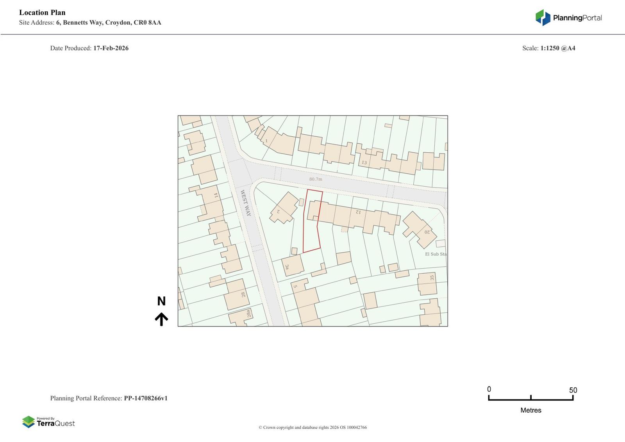The height and width of the screenshot is (442, 625).
Task: Click the El Sub Sta map label
Action: pyautogui.click(x=436, y=254)
